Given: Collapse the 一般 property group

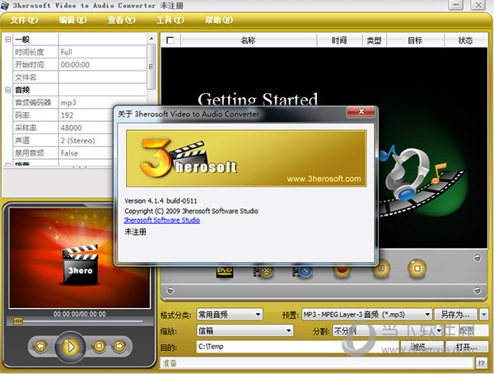Looking at the screenshot, I should 8,40.
